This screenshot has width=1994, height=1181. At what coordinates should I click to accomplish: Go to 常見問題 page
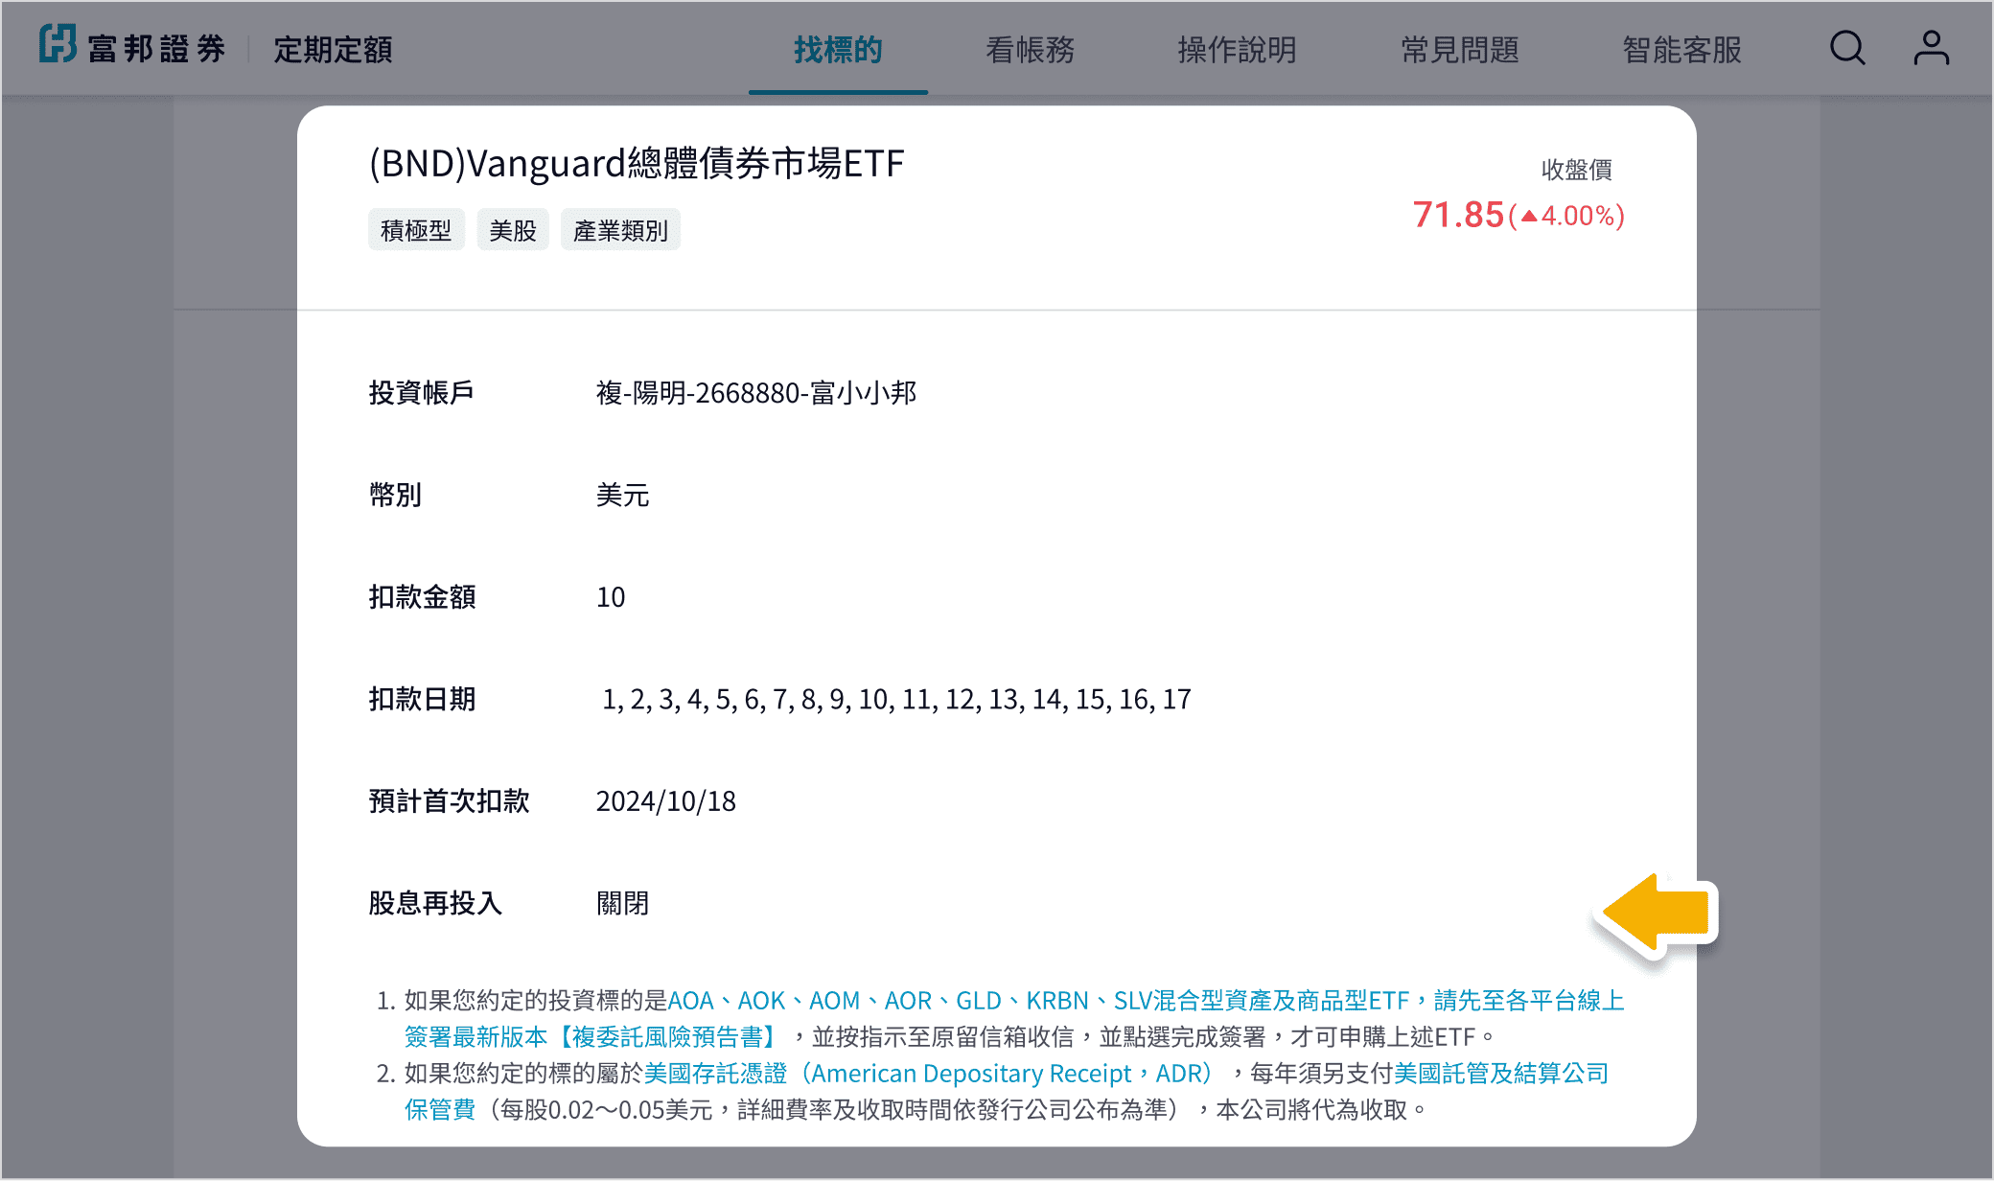point(1459,50)
